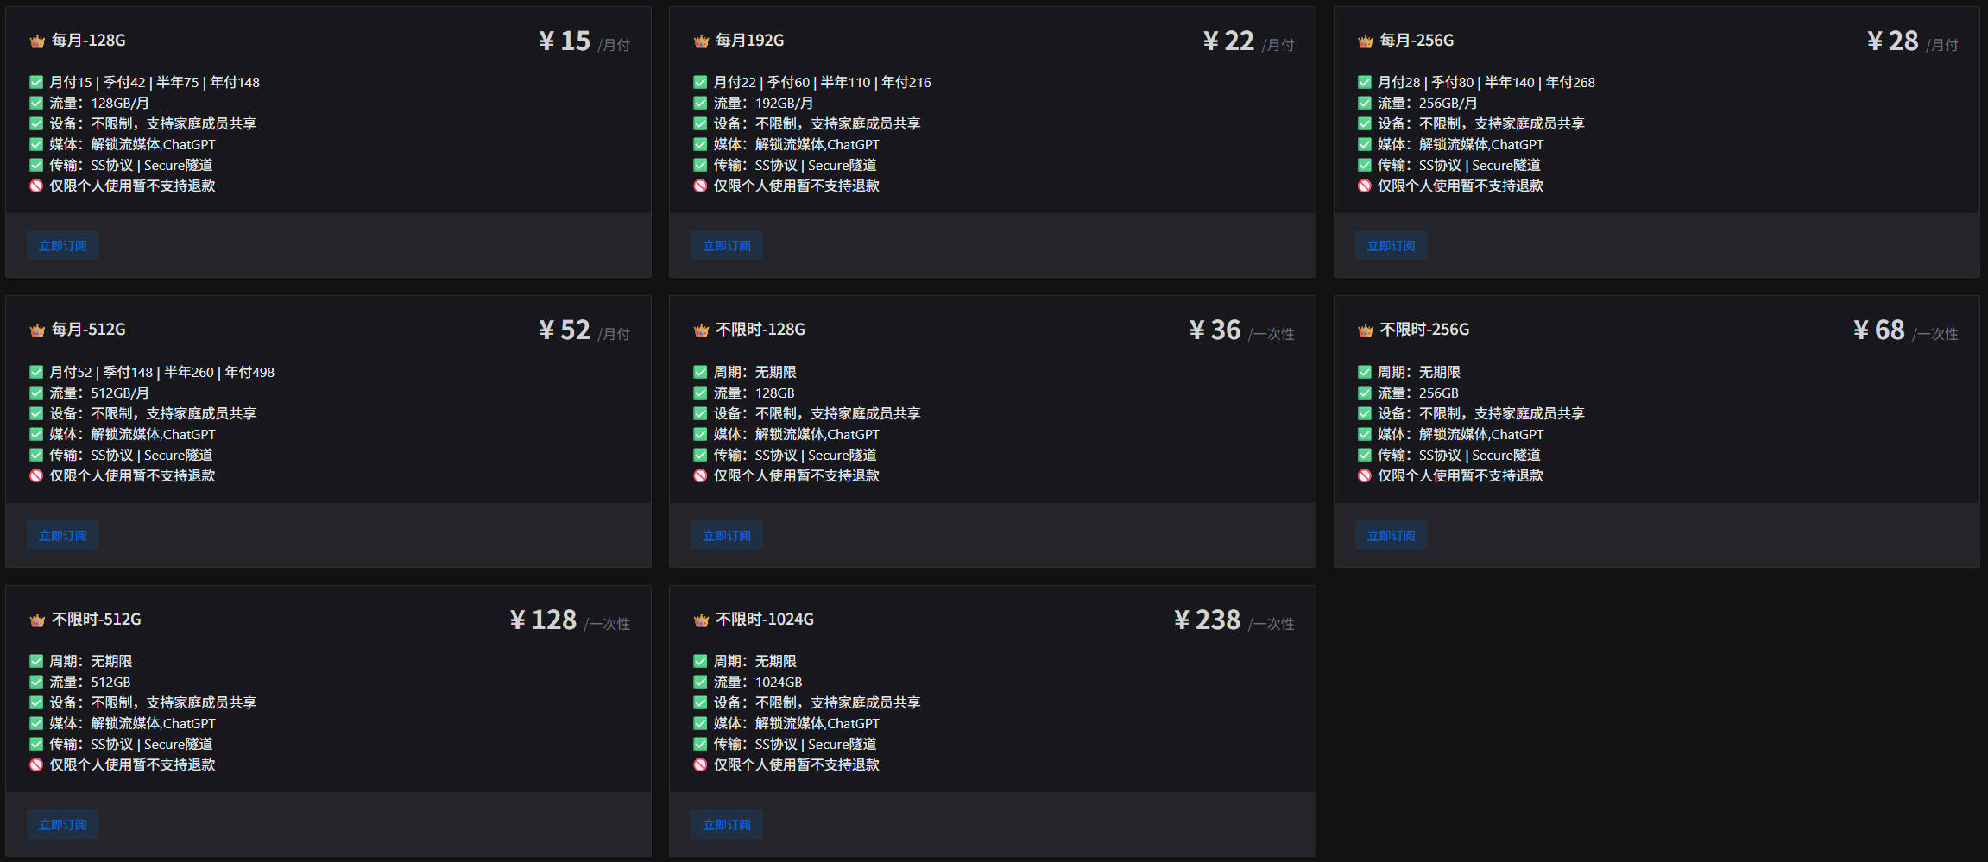The width and height of the screenshot is (1988, 862).
Task: Click the 不限时-512G plan title
Action: pos(97,620)
